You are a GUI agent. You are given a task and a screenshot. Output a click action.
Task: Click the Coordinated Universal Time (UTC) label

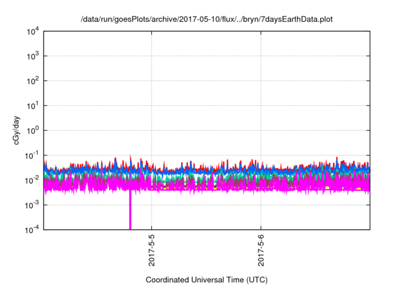pyautogui.click(x=207, y=280)
